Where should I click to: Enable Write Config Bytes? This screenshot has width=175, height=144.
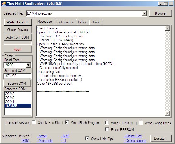pos(140,122)
